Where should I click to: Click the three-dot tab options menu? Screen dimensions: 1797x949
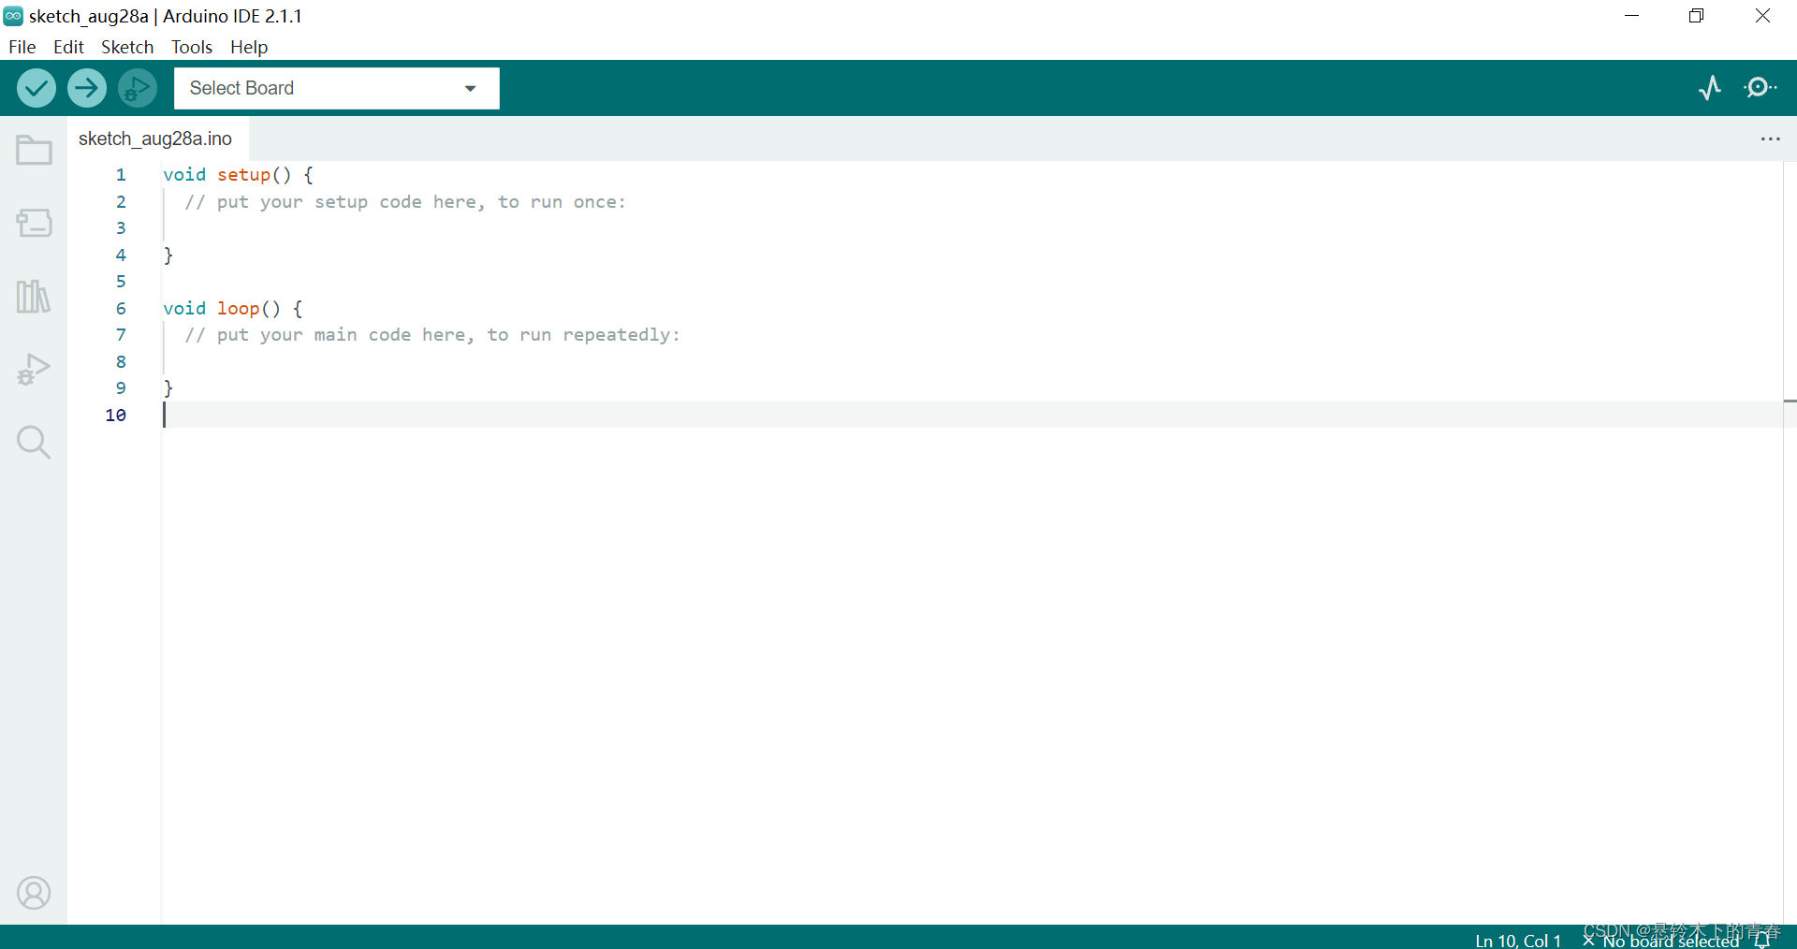[1770, 139]
